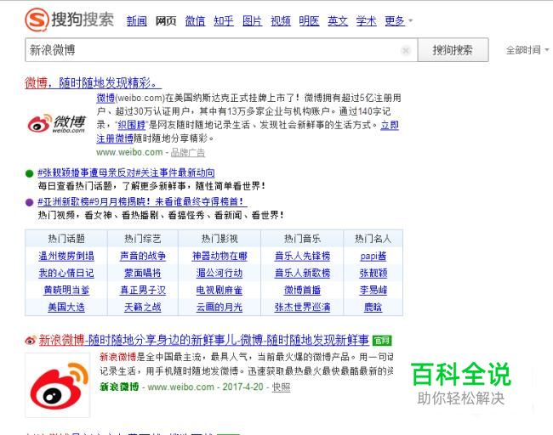The image size is (553, 435).
Task: Click the 热门影视 column header
Action: (x=219, y=239)
